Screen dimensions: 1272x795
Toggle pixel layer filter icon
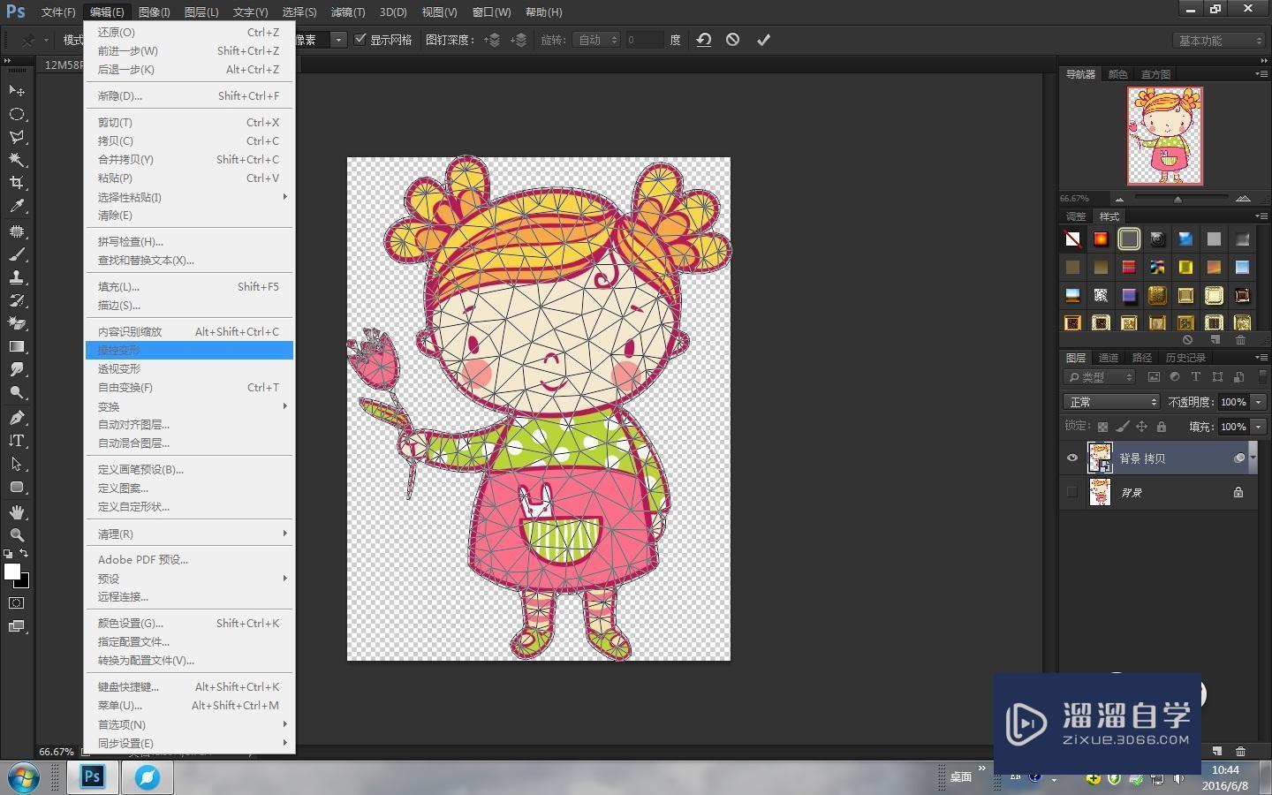[1154, 377]
